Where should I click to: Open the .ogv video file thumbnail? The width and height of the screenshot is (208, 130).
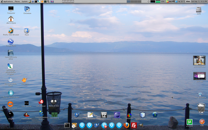(199, 76)
